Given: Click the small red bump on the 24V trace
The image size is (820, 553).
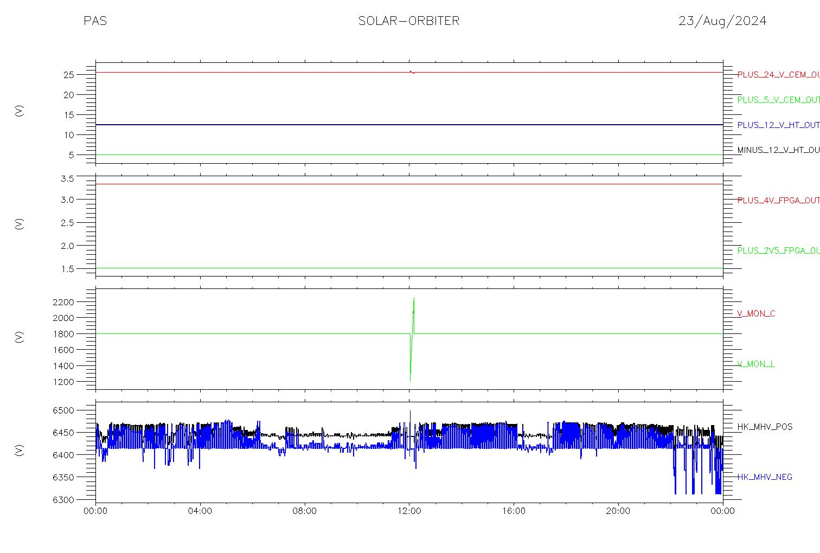Looking at the screenshot, I should (412, 72).
